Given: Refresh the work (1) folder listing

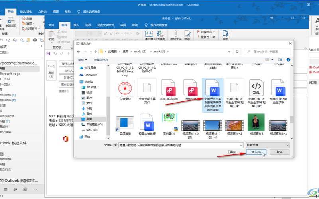Looking at the screenshot, I should [x=237, y=52].
